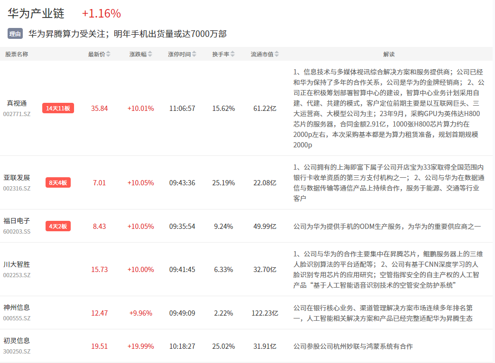Click market cap 122.23亿
495x363 pixels.
[265, 313]
